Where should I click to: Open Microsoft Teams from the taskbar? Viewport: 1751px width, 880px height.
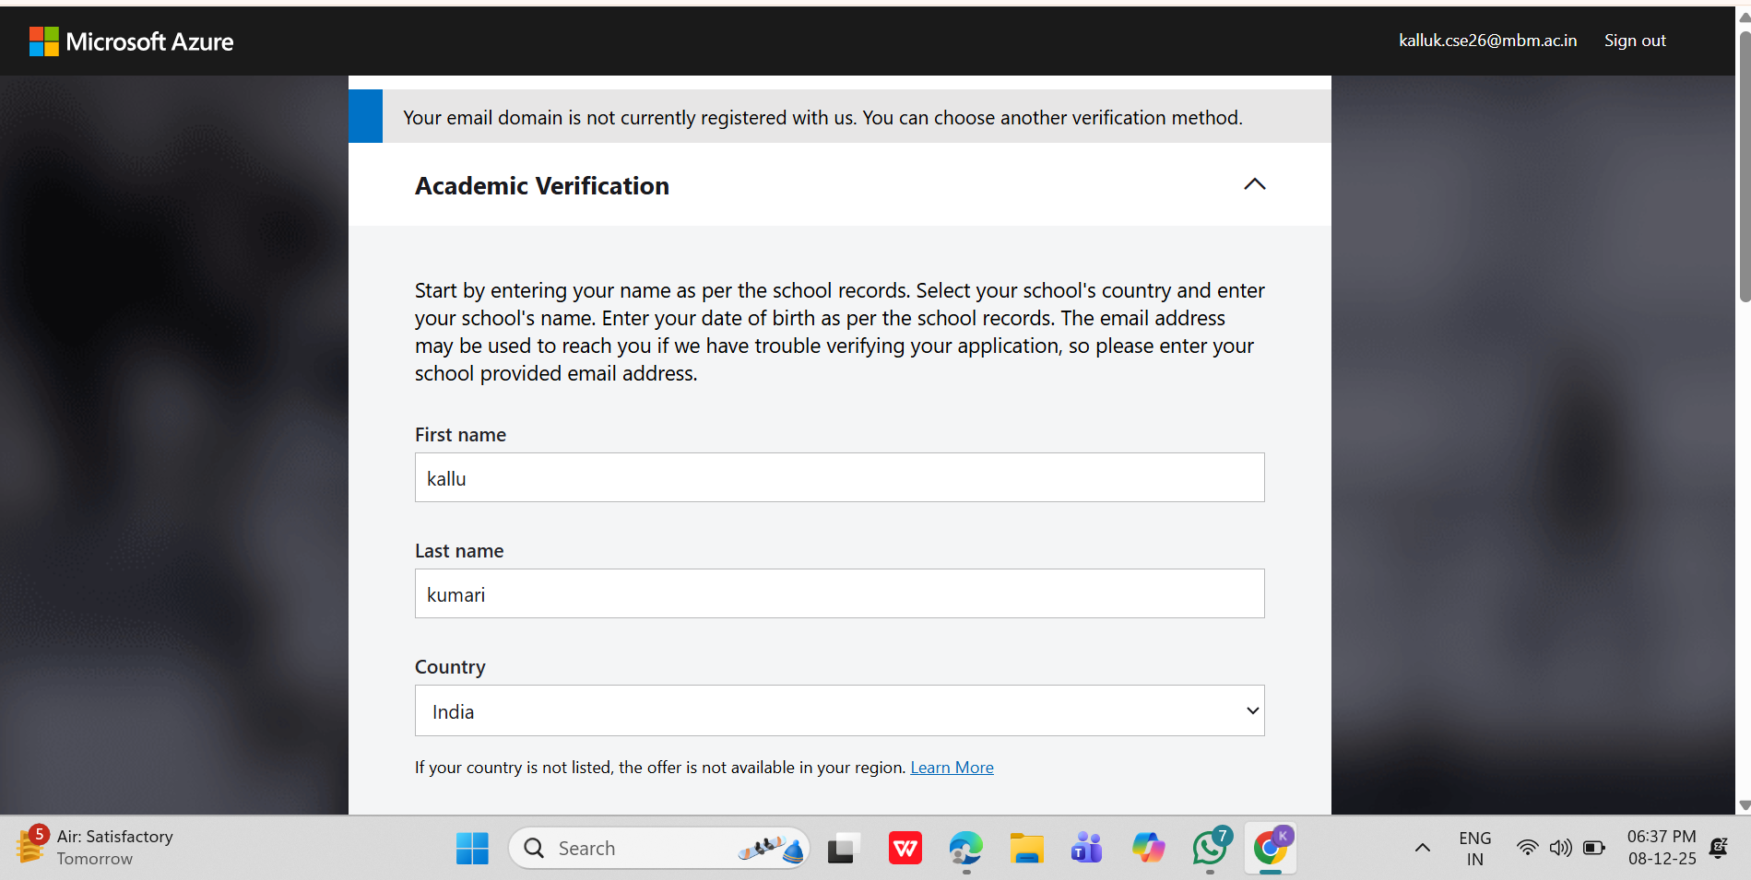[x=1087, y=849]
